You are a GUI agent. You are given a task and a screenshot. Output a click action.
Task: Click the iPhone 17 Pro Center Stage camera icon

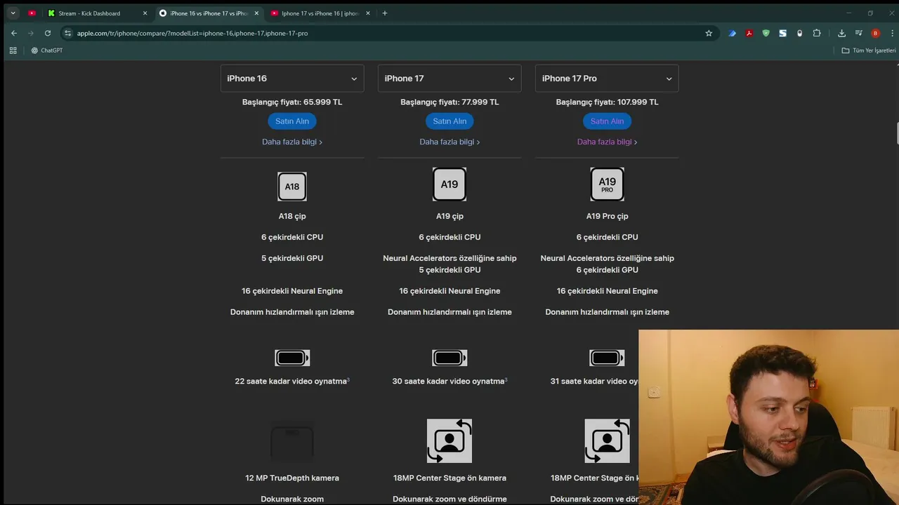point(607,441)
